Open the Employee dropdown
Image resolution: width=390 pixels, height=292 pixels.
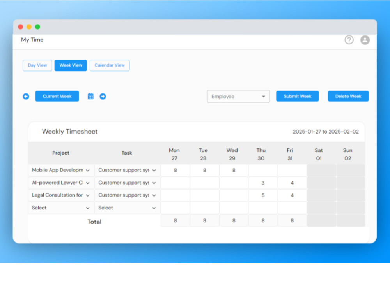click(239, 96)
